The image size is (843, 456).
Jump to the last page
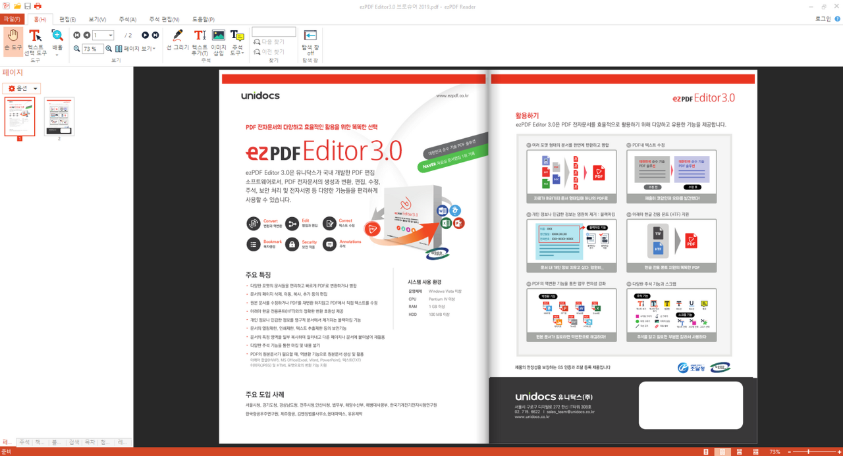pyautogui.click(x=155, y=35)
